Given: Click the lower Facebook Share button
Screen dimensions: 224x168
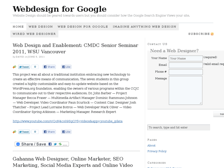Looking at the screenshot, I should tap(49, 132).
